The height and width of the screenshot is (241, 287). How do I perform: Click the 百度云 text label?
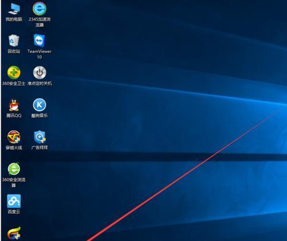coord(14,212)
